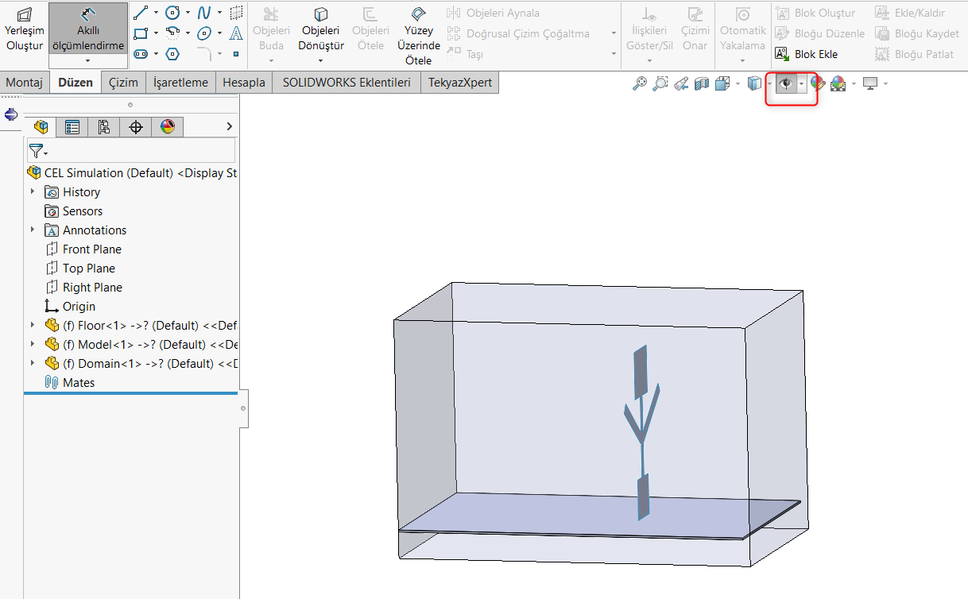Select the Spline sketch tool
This screenshot has height=599, width=968.
[x=205, y=13]
